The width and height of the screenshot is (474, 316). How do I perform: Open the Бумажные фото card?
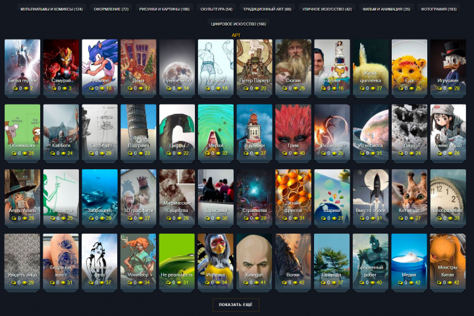(100, 261)
